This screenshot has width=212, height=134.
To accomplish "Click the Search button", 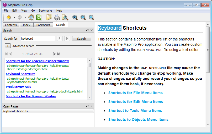I will click(x=82, y=39).
